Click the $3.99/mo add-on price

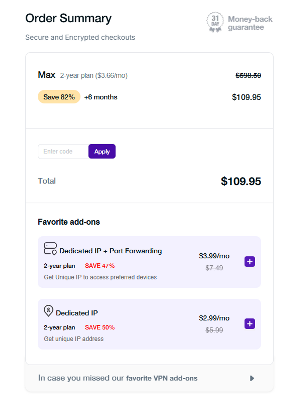(214, 256)
